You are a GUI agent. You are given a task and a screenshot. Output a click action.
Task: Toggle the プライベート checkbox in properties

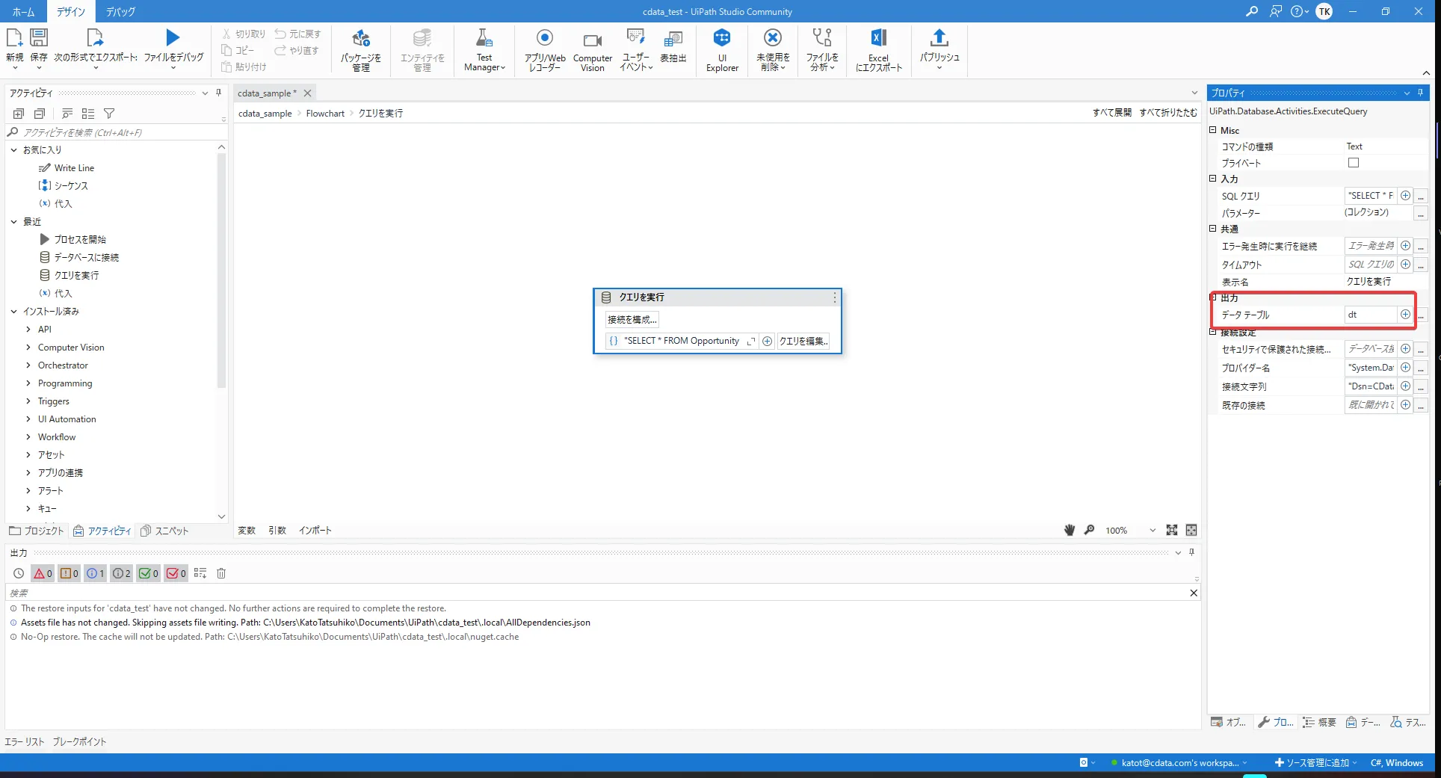tap(1354, 162)
